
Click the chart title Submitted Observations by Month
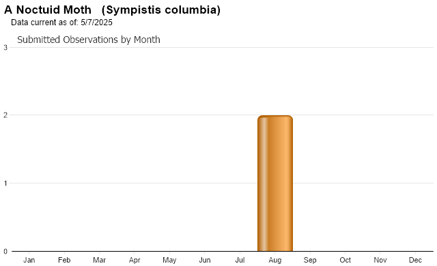tap(89, 40)
